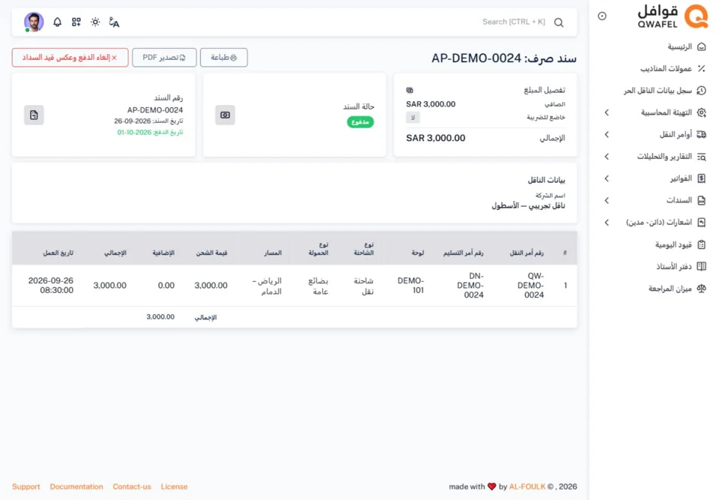
Task: Open the Contact-us footer link
Action: pyautogui.click(x=132, y=487)
